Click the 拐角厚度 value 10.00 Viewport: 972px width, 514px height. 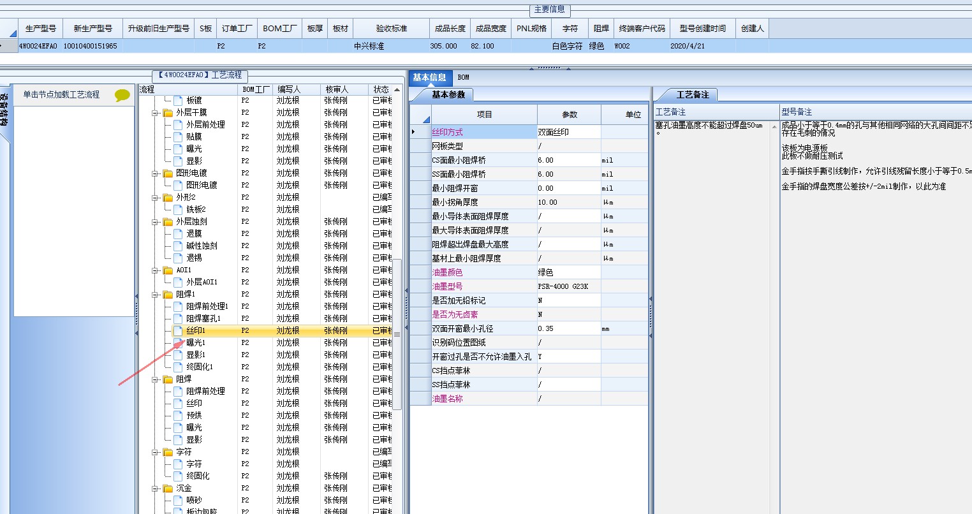click(569, 202)
